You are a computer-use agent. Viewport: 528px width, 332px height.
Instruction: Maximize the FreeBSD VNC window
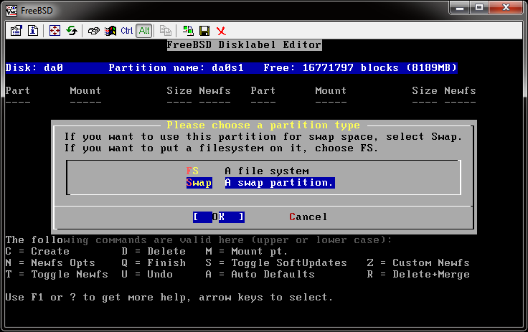[x=479, y=8]
